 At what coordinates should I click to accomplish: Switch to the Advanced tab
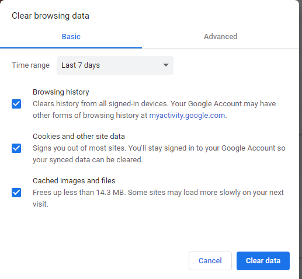coord(220,37)
